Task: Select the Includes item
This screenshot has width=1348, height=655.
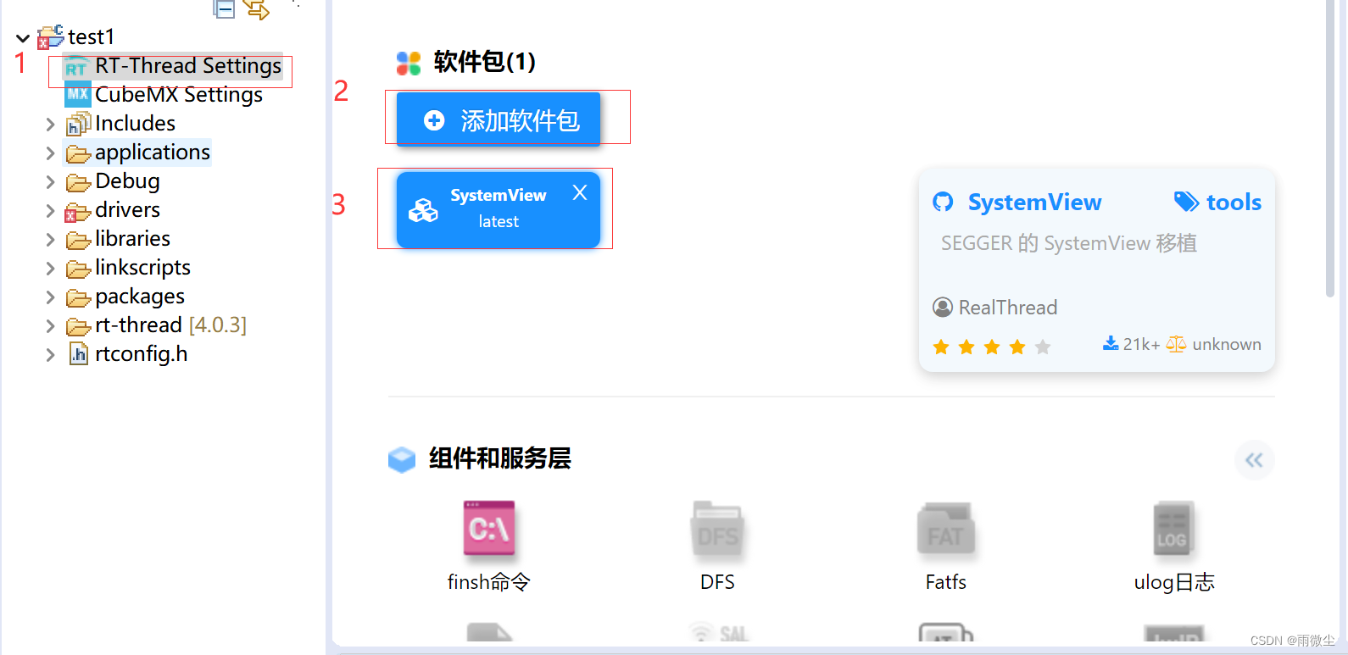Action: [x=135, y=124]
